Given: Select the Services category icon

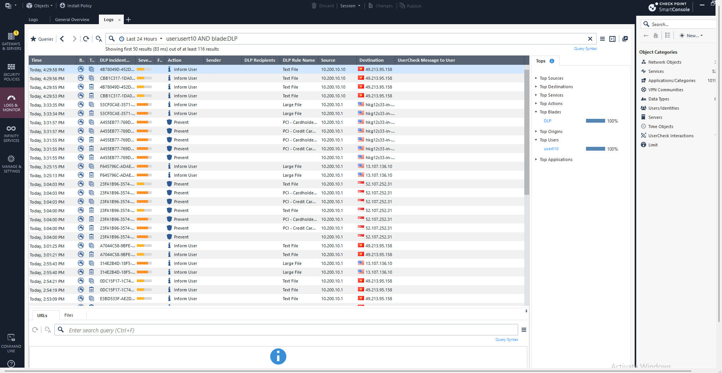Looking at the screenshot, I should pyautogui.click(x=643, y=71).
